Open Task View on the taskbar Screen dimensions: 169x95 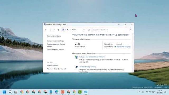tap(16, 92)
